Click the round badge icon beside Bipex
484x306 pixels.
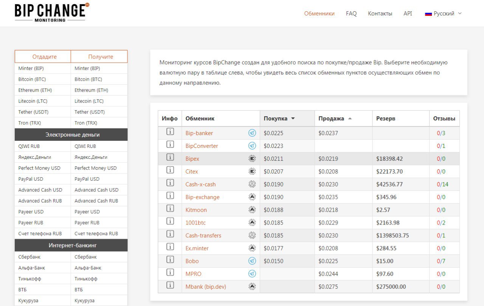[252, 158]
